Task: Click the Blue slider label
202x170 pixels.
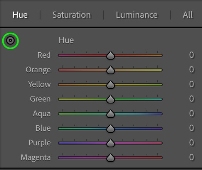Action: (x=43, y=128)
